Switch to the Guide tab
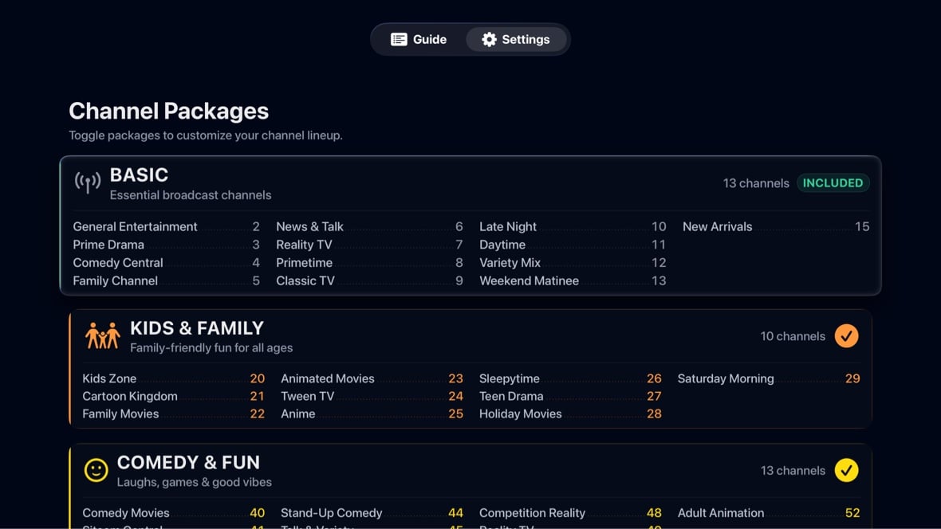 point(418,39)
